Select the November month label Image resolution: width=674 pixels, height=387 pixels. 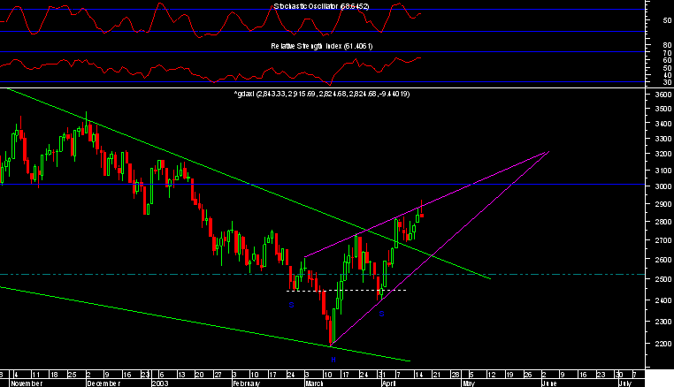pos(27,383)
